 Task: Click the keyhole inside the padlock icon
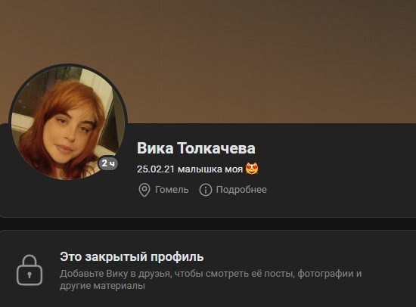pos(29,275)
